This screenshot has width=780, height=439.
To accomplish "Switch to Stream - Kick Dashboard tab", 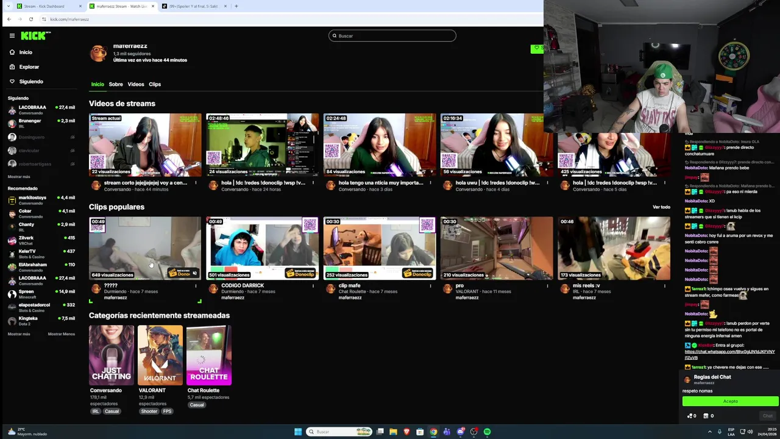I will pos(48,6).
